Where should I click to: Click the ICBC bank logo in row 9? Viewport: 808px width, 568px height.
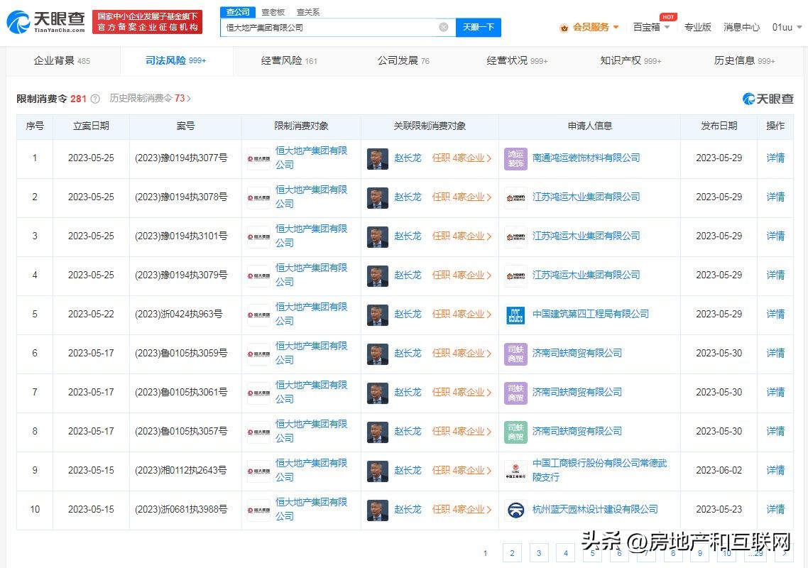pos(515,470)
